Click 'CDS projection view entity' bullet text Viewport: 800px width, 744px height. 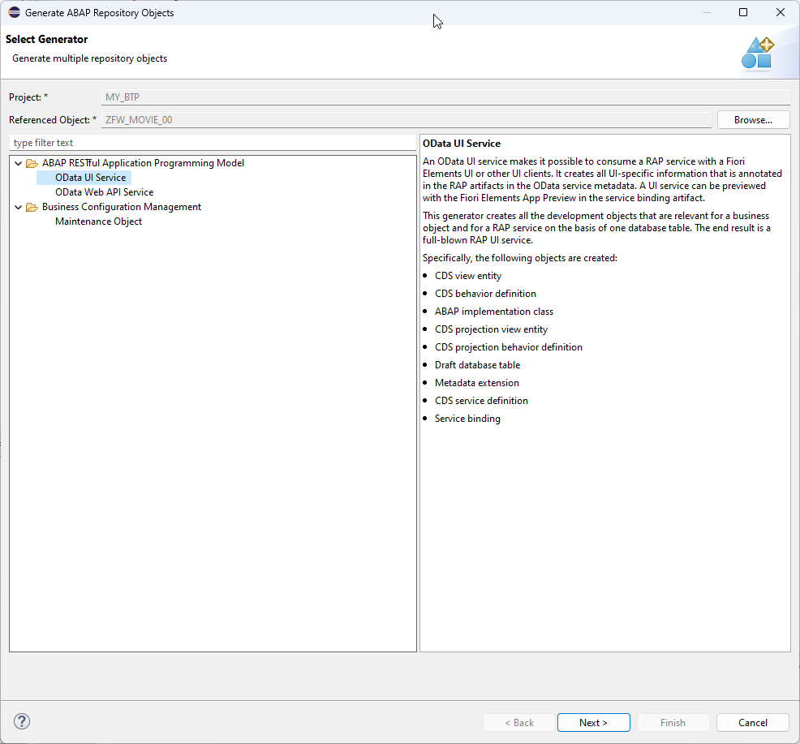click(x=491, y=329)
